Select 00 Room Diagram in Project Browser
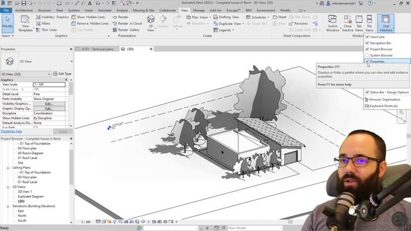The image size is (411, 231). (x=30, y=153)
